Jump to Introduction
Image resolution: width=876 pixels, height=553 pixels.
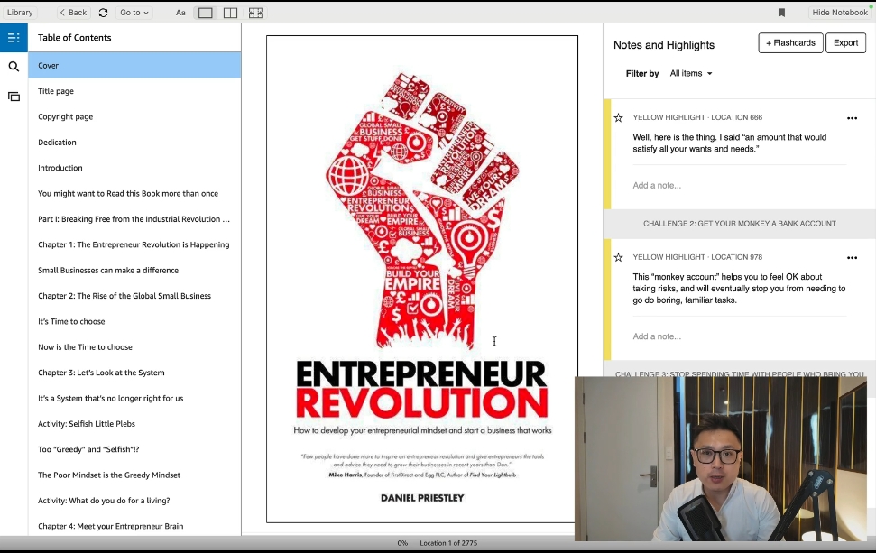point(134,168)
